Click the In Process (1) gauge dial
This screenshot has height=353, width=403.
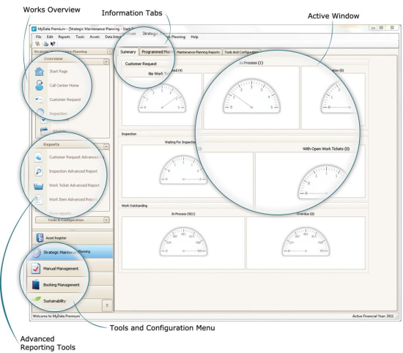pos(251,96)
